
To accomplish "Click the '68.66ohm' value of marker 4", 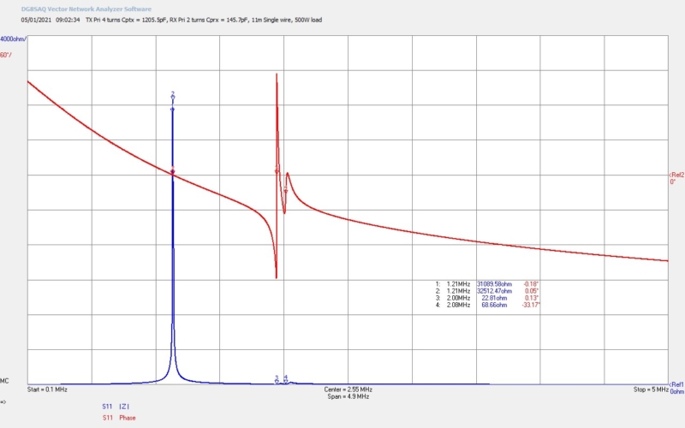I will click(x=494, y=305).
